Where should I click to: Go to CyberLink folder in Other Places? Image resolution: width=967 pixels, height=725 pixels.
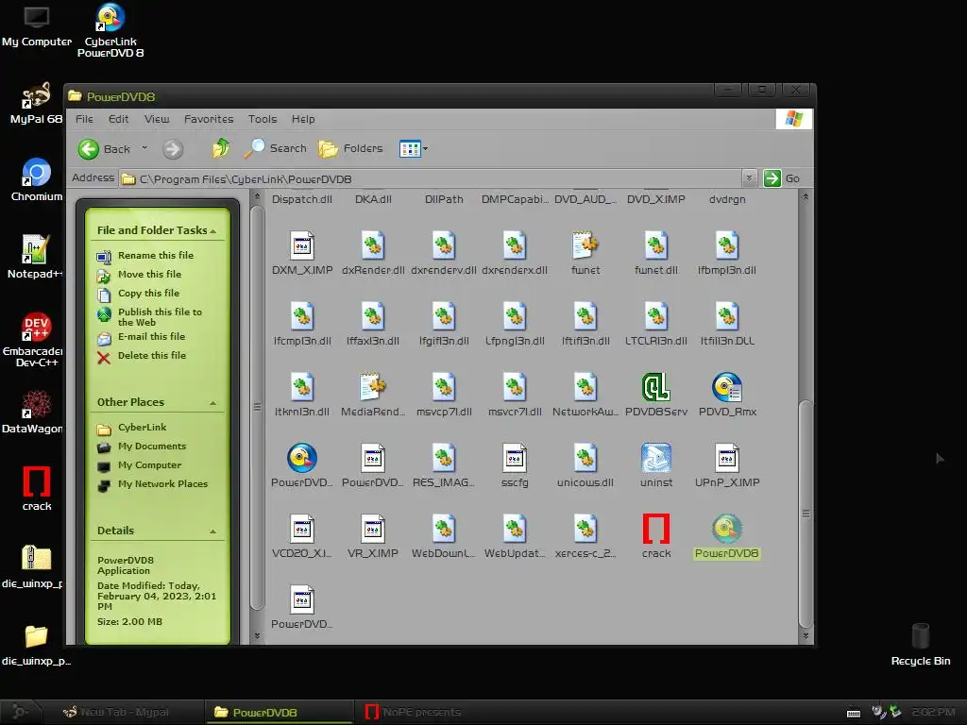[142, 428]
